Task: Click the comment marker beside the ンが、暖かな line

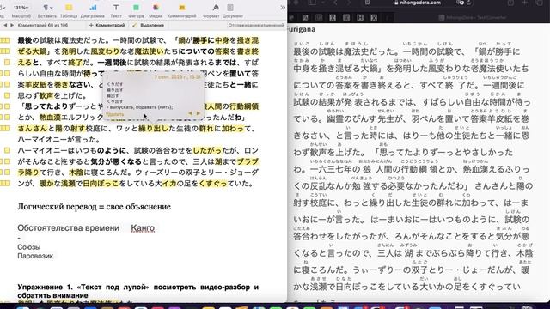Action: pos(5,183)
